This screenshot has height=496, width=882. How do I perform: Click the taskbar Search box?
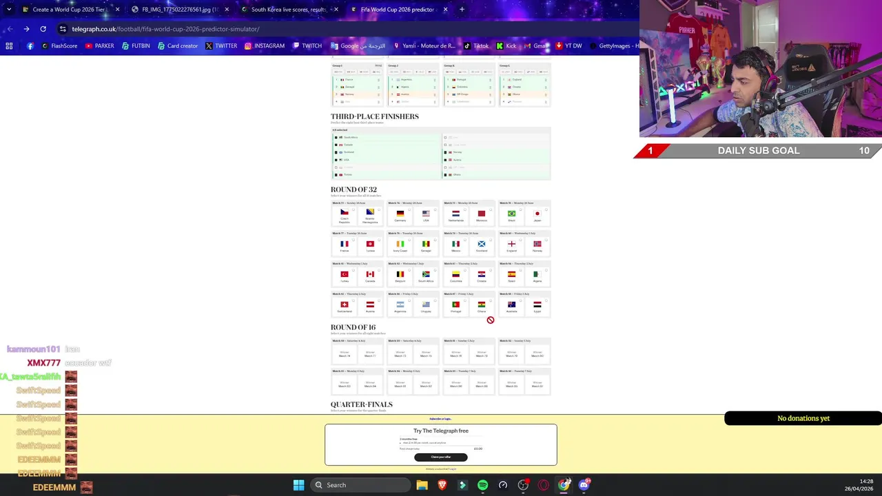[360, 485]
